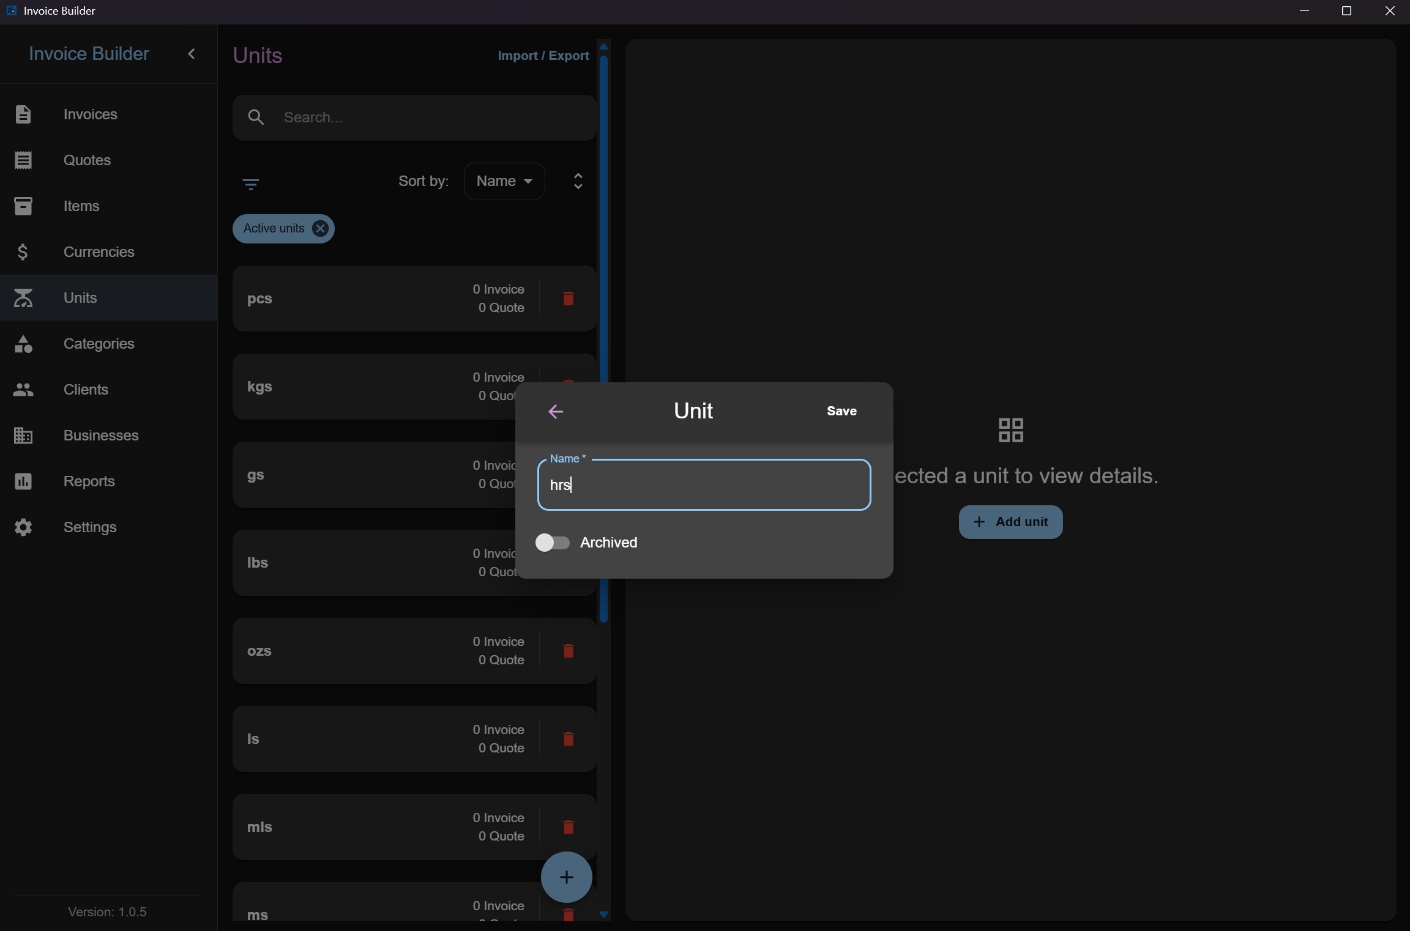Open Import / Export
This screenshot has width=1410, height=931.
coord(543,56)
